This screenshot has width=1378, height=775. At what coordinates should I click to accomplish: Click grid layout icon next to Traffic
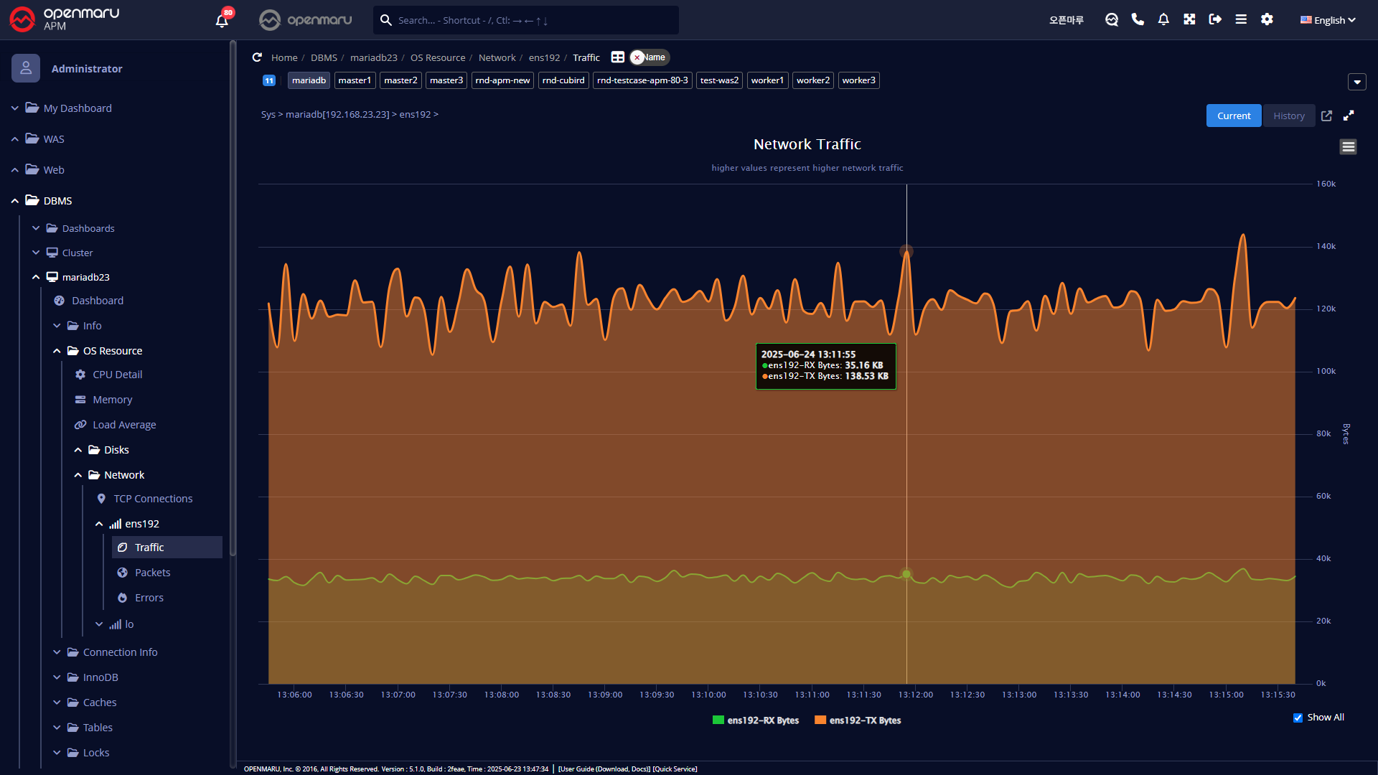coord(617,57)
